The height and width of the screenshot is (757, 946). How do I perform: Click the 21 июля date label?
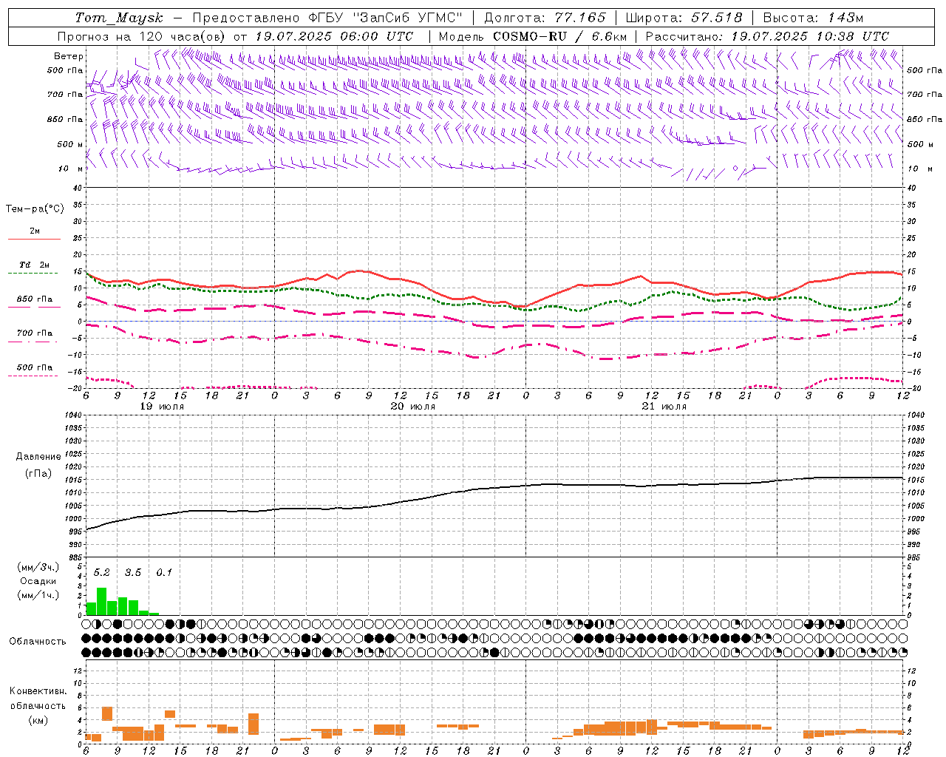click(664, 406)
